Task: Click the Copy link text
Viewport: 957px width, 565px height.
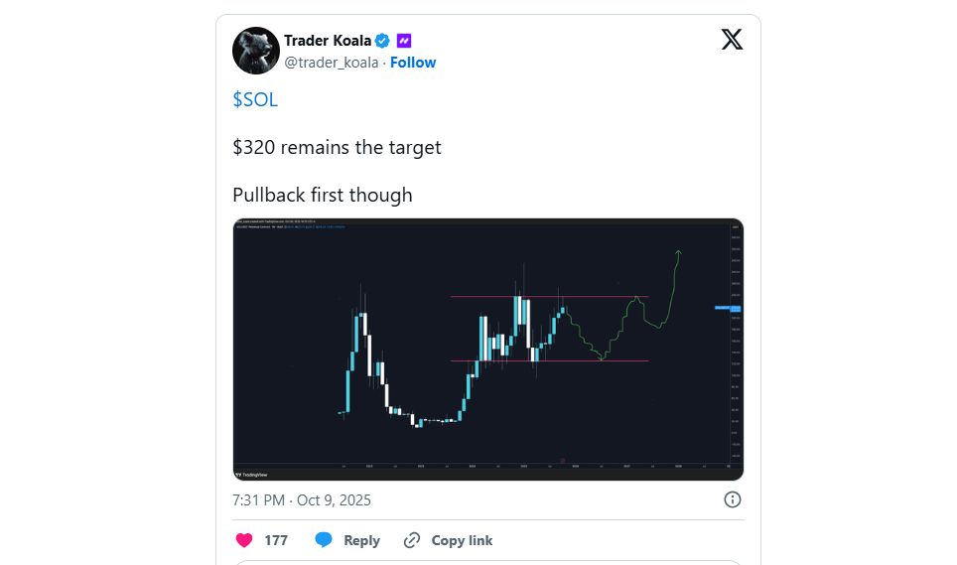Action: click(462, 540)
